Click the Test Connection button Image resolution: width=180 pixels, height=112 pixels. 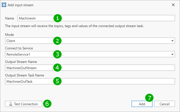(24, 104)
